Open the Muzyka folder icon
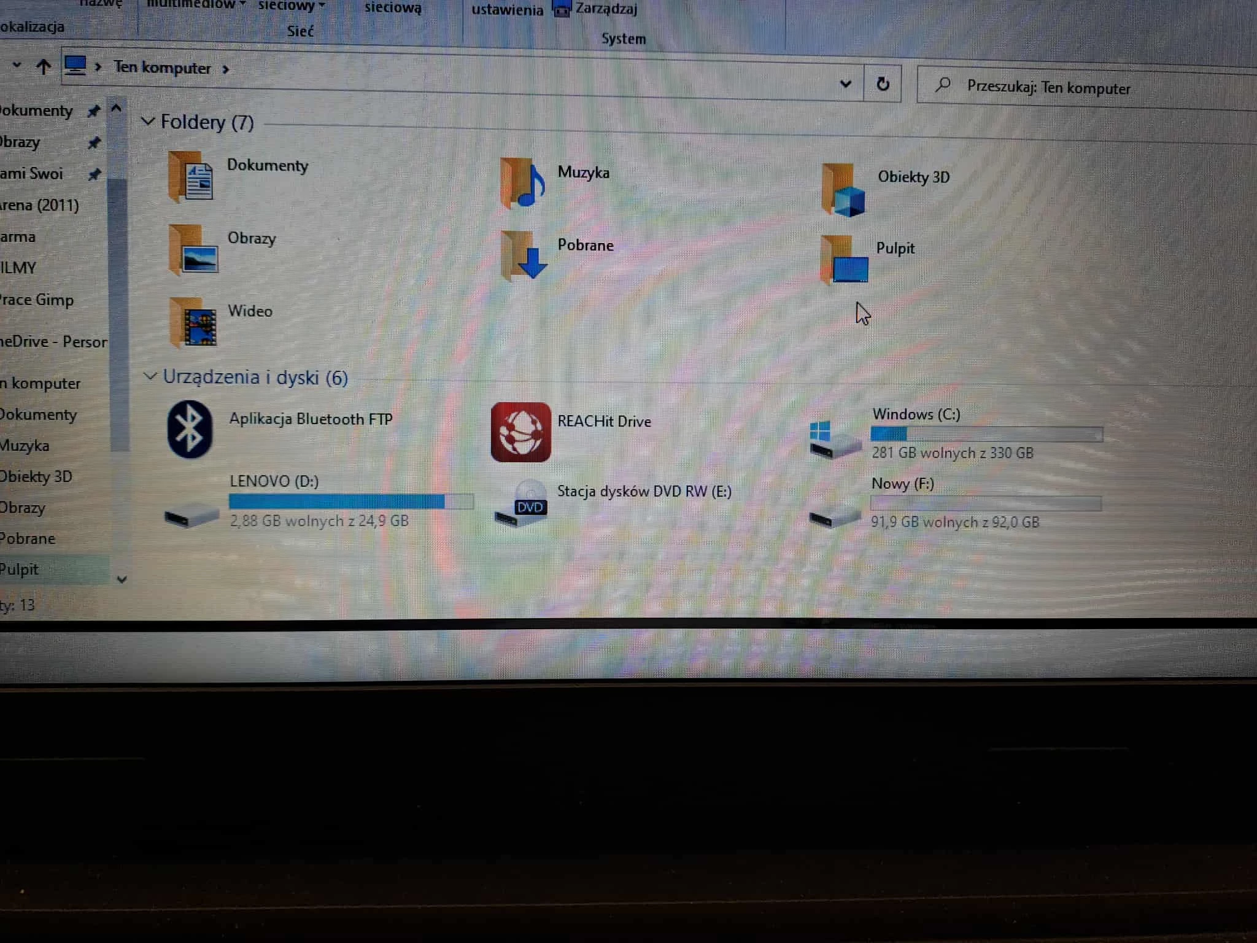This screenshot has height=943, width=1257. click(x=522, y=183)
